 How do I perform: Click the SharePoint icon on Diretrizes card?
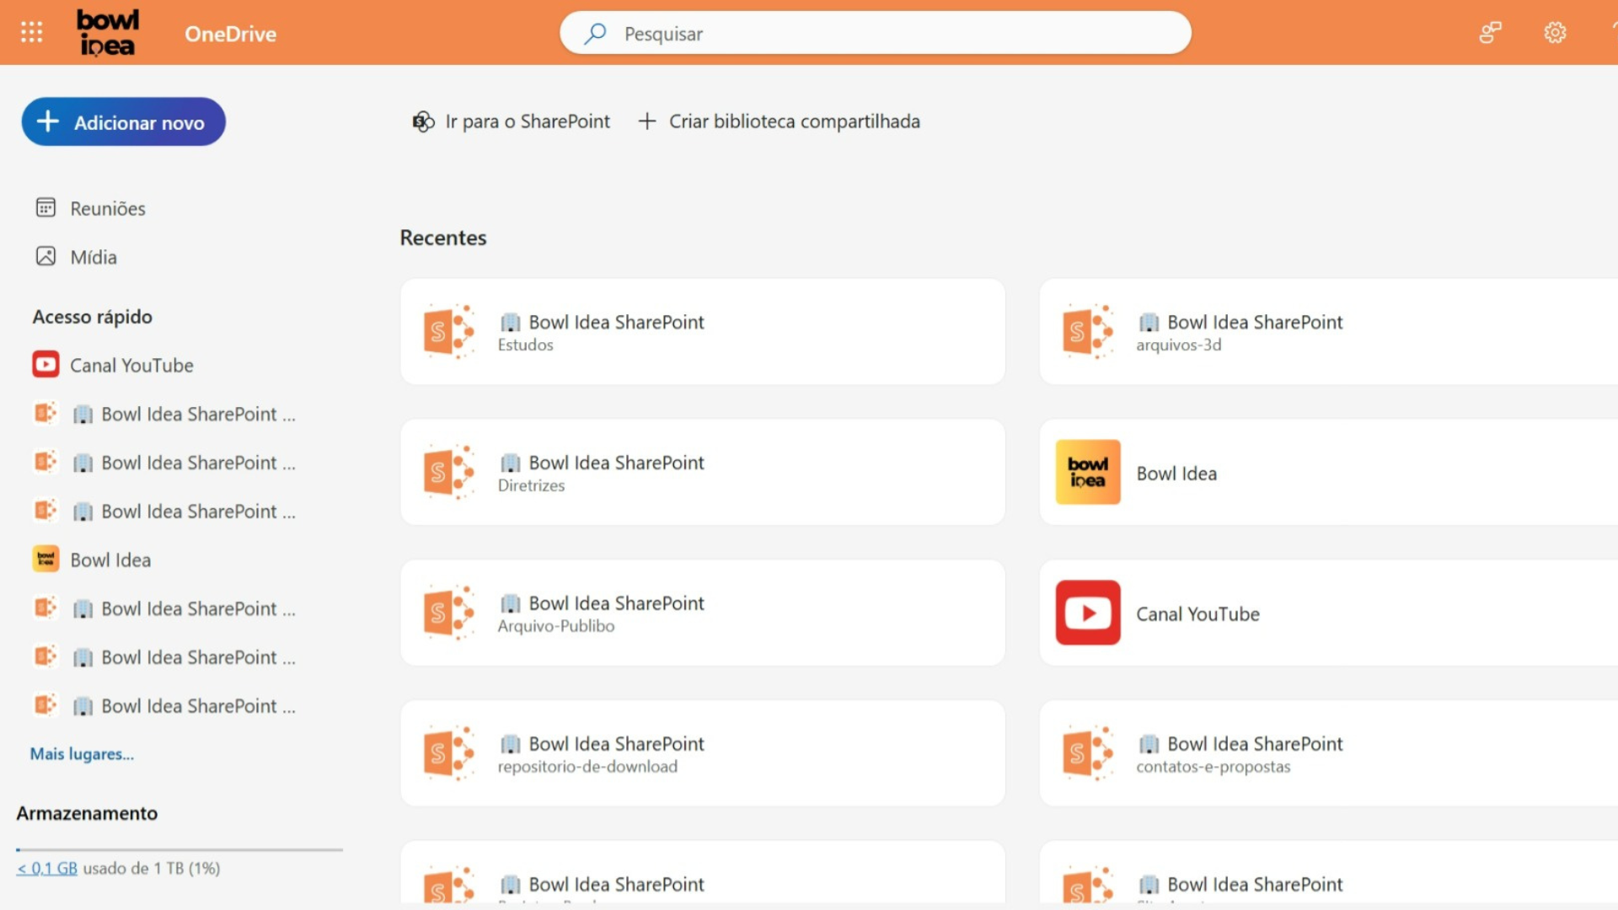448,473
